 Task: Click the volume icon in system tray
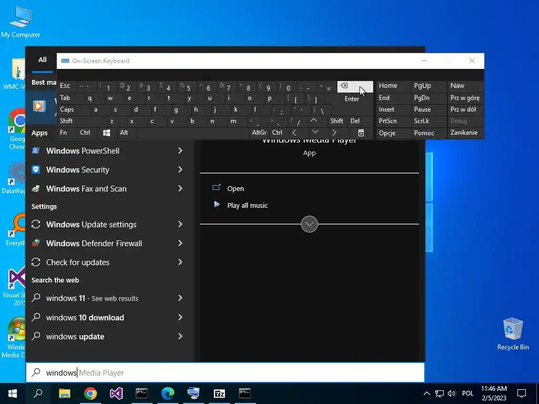tap(452, 393)
